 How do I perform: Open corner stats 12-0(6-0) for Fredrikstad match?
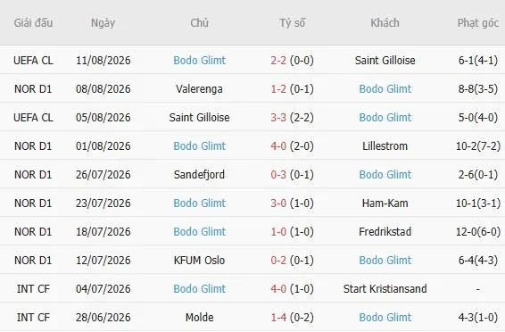point(478,231)
